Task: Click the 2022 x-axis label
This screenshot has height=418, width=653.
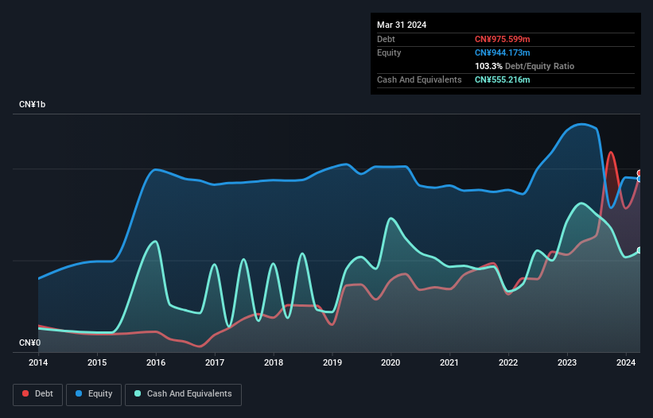Action: coord(508,362)
